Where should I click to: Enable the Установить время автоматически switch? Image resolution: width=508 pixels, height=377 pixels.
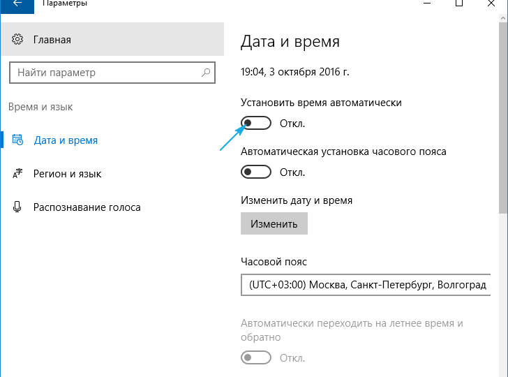(x=255, y=124)
